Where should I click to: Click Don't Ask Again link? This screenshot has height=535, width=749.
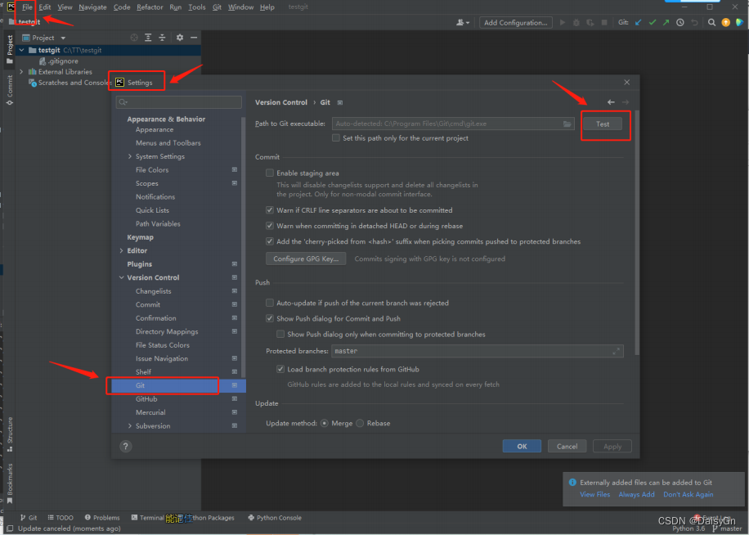[x=688, y=494]
